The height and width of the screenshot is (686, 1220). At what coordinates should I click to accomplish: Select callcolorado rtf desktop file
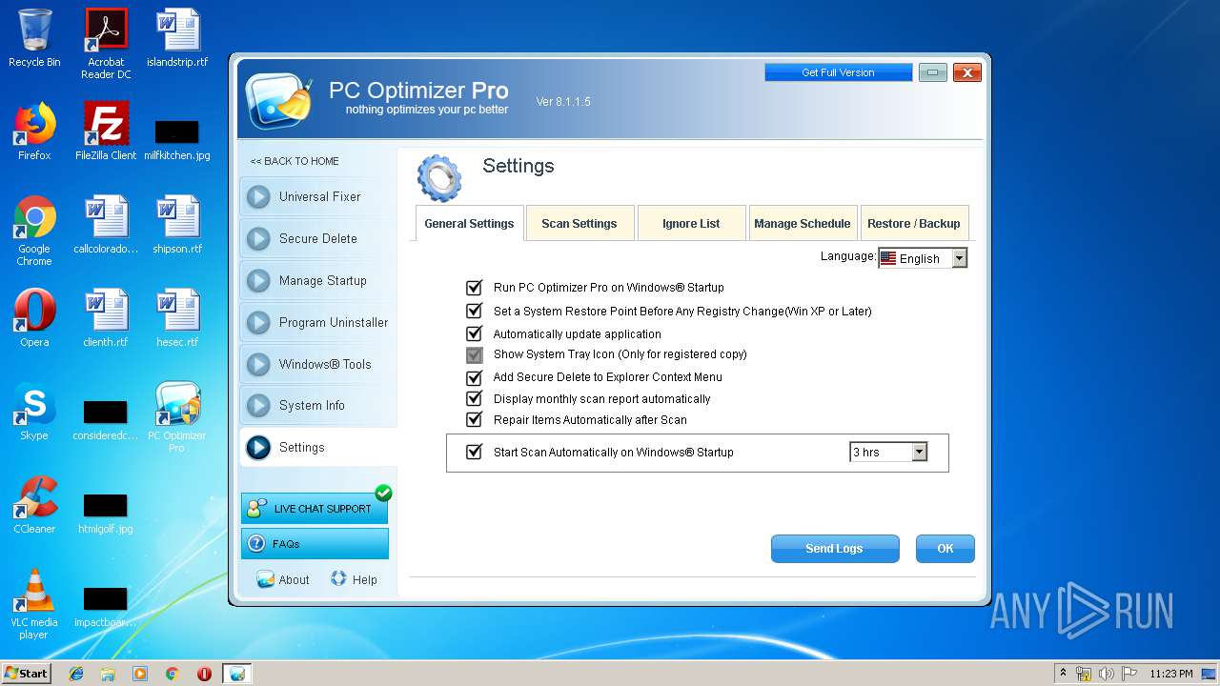106,225
